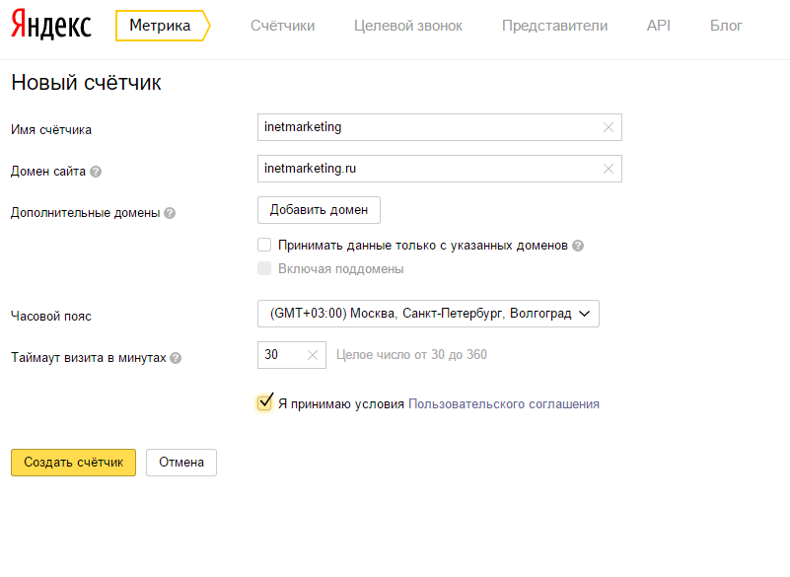Uncheck the Я принимаю условия checkbox
The width and height of the screenshot is (790, 577).
(264, 402)
